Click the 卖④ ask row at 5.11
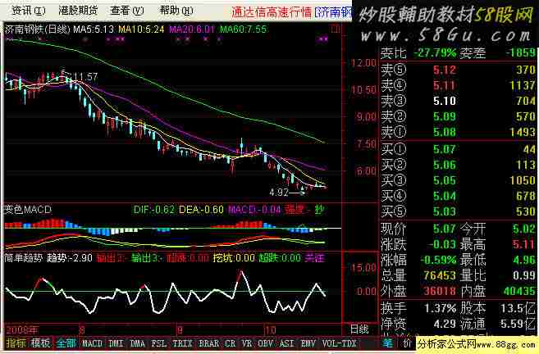Screen dimensions: 539x354 point(459,85)
